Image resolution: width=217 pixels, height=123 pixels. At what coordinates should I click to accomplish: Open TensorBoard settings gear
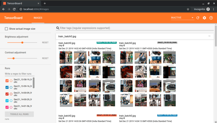click(204, 18)
